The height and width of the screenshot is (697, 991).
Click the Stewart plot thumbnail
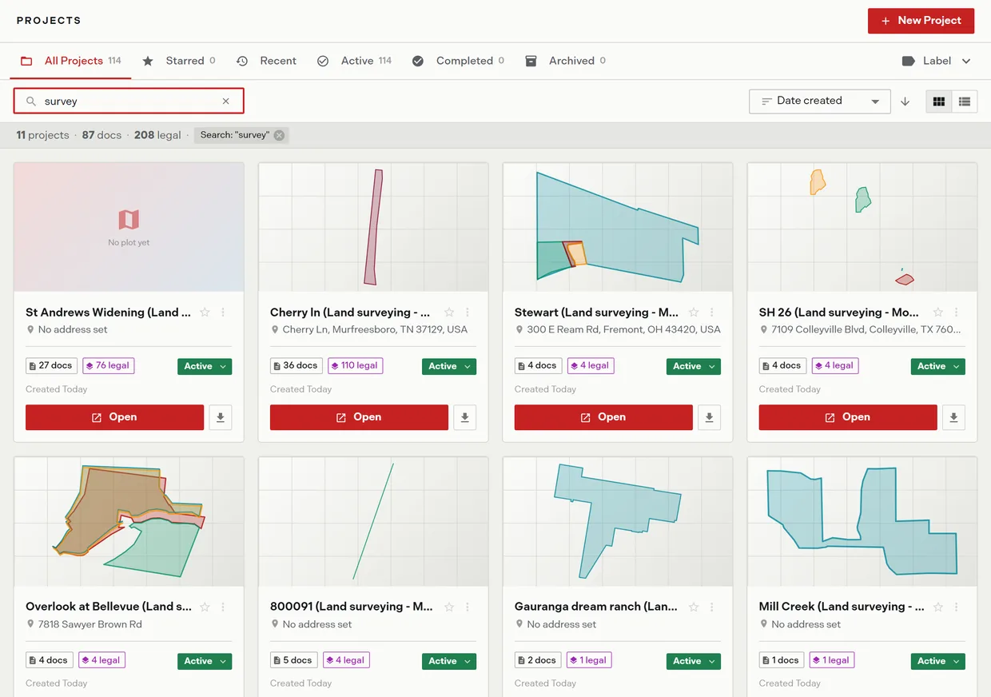tap(618, 227)
